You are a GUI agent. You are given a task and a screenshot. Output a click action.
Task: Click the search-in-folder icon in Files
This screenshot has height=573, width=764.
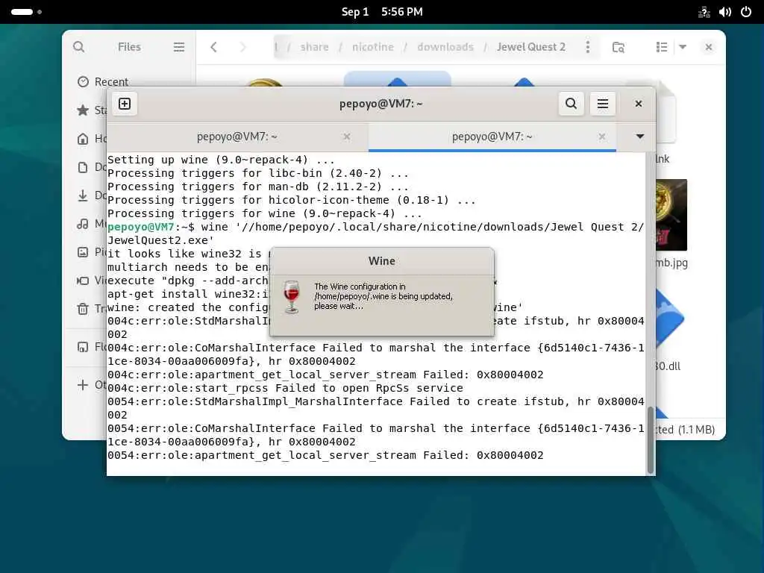[x=619, y=47]
